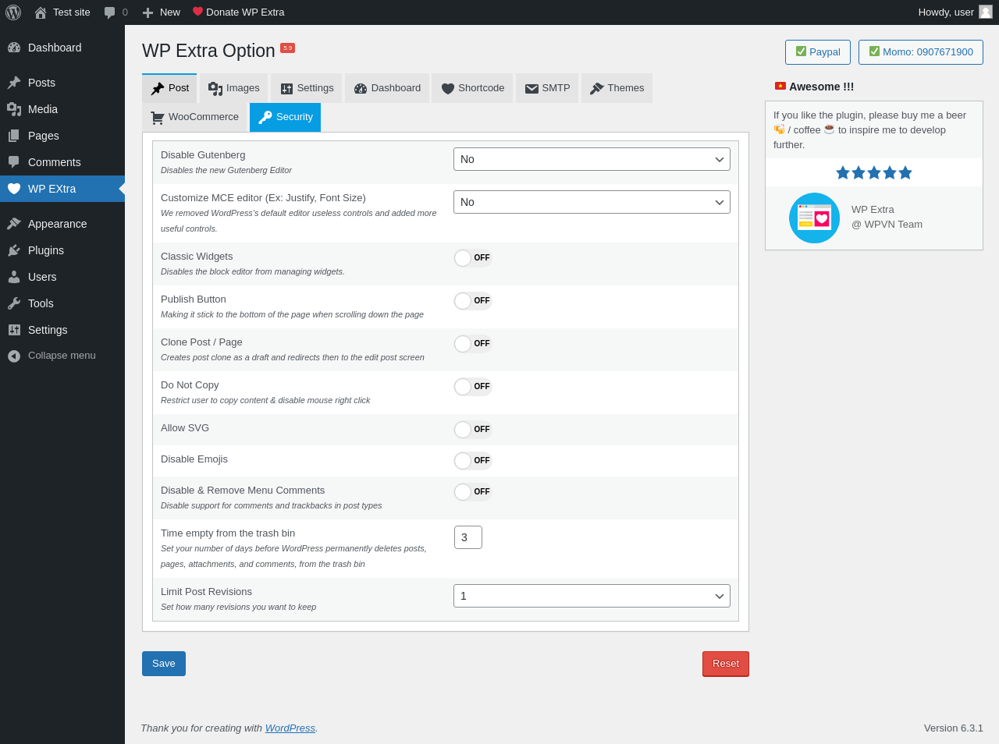
Task: Click the WP EXtra heart icon in sidebar
Action: pyautogui.click(x=14, y=189)
